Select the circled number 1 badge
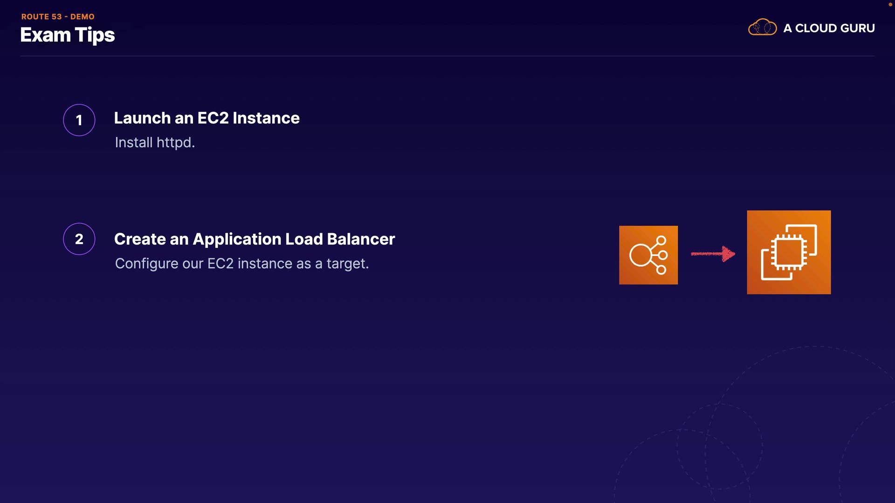Image resolution: width=895 pixels, height=503 pixels. (x=79, y=120)
